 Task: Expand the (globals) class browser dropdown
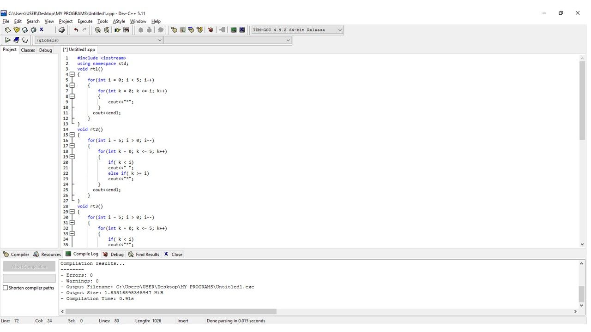[160, 40]
